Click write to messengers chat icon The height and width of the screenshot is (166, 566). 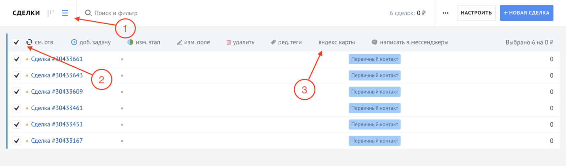374,42
